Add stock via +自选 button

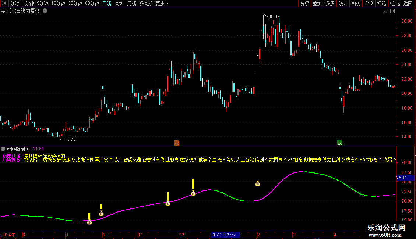395,3
